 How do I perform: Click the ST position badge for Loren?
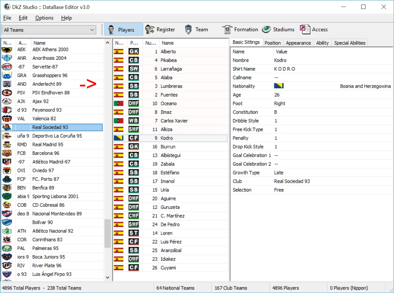134,233
